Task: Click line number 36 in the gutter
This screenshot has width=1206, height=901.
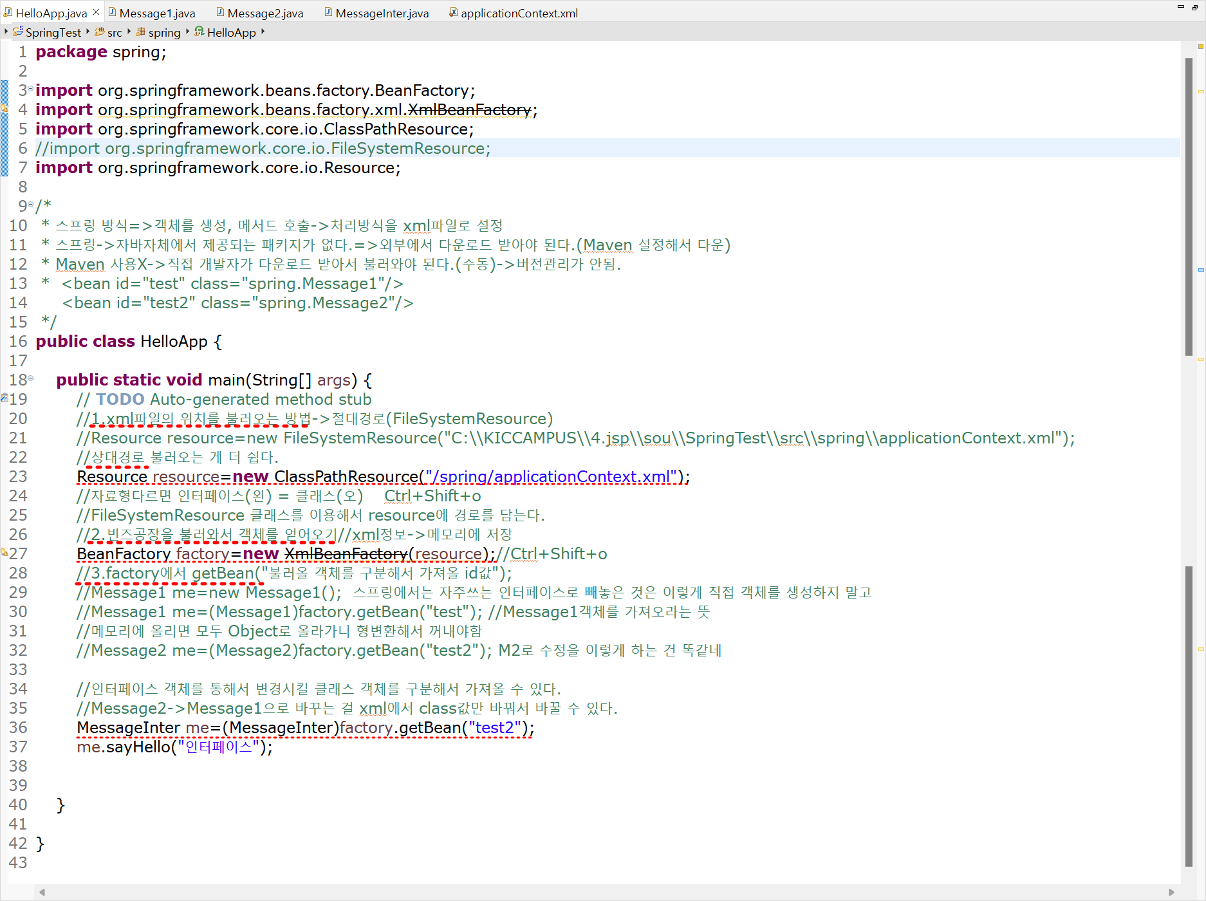Action: pos(18,728)
